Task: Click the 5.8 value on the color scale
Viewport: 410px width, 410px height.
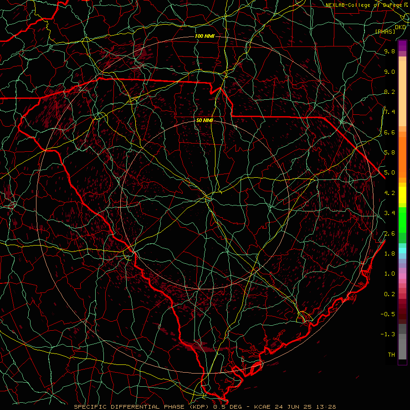Action: click(389, 153)
